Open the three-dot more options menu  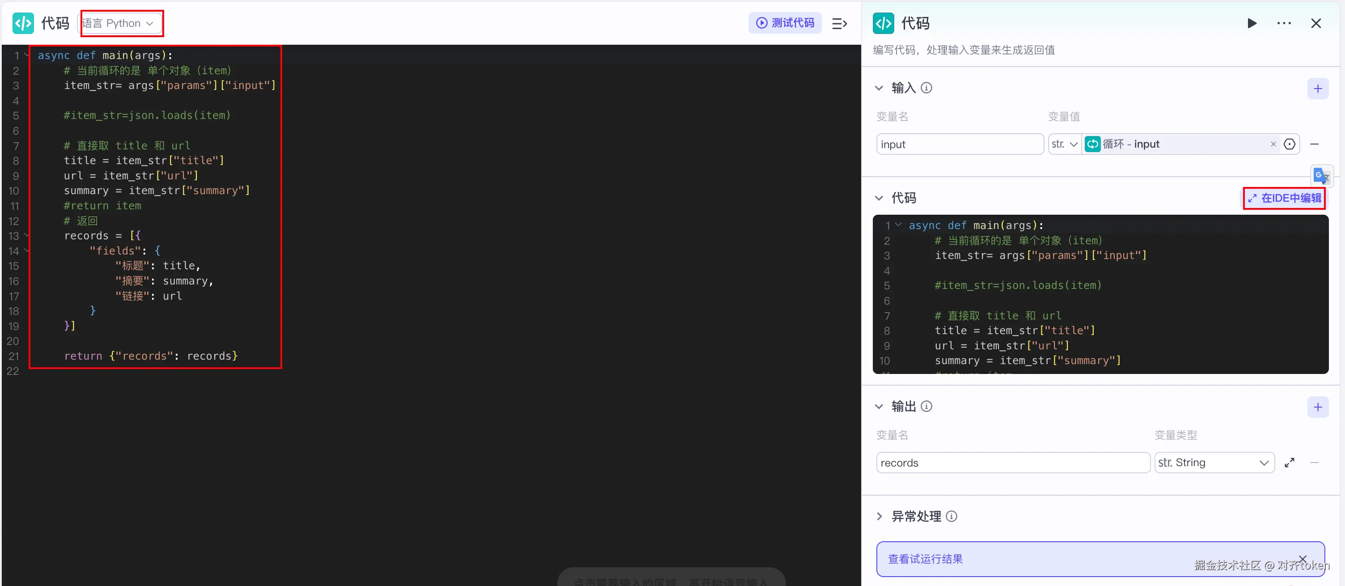click(x=1284, y=23)
